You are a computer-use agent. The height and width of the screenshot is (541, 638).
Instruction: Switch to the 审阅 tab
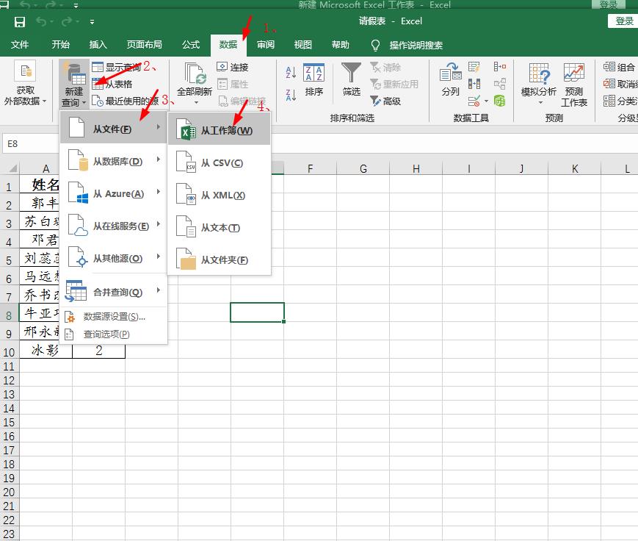tap(266, 44)
